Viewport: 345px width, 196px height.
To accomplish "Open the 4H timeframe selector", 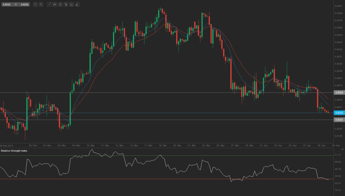I will coord(49,4).
